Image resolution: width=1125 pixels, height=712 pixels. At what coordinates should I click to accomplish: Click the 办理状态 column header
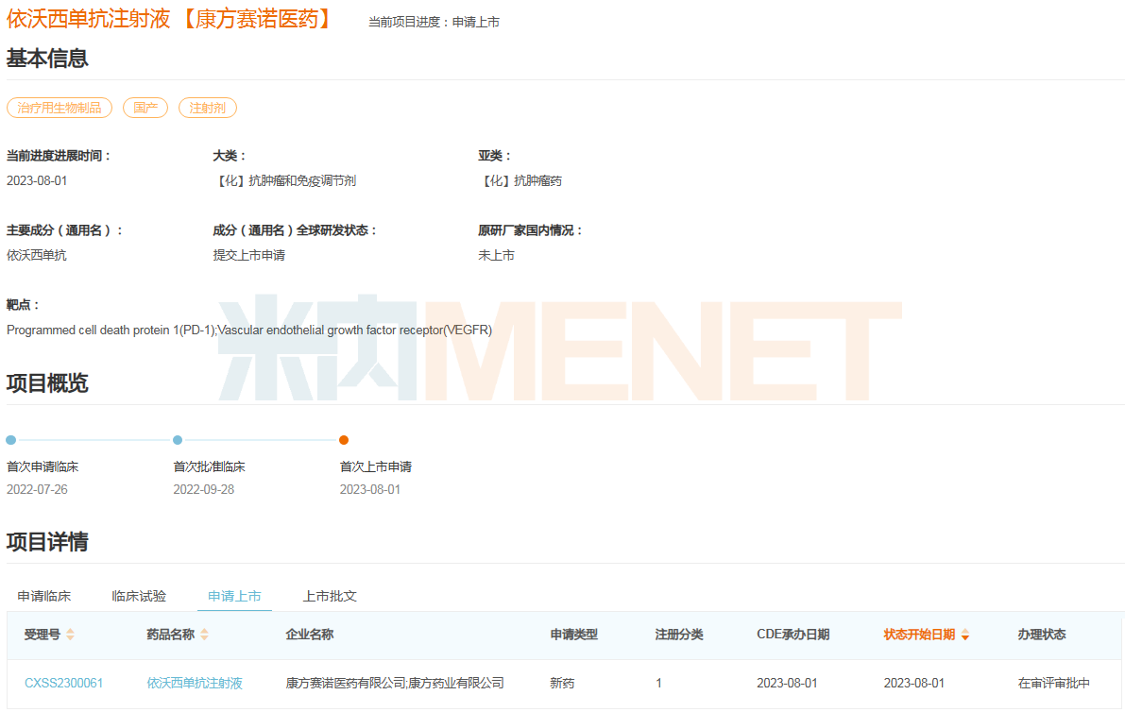click(1042, 635)
